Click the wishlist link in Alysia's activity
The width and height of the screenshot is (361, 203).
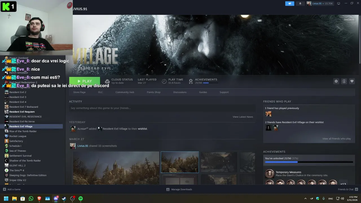point(142,129)
